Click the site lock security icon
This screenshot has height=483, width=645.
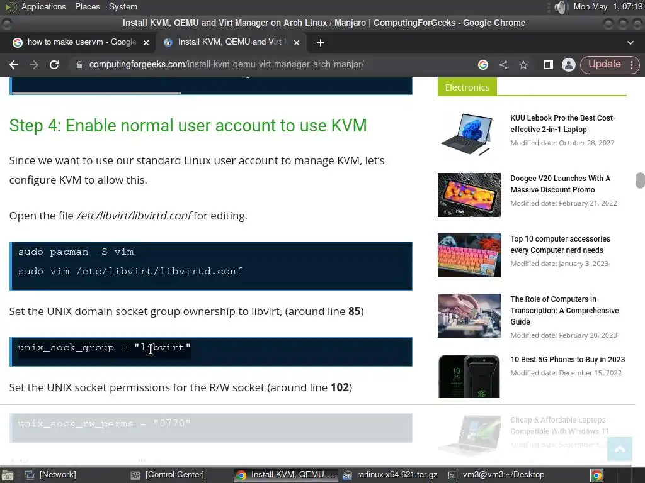79,65
